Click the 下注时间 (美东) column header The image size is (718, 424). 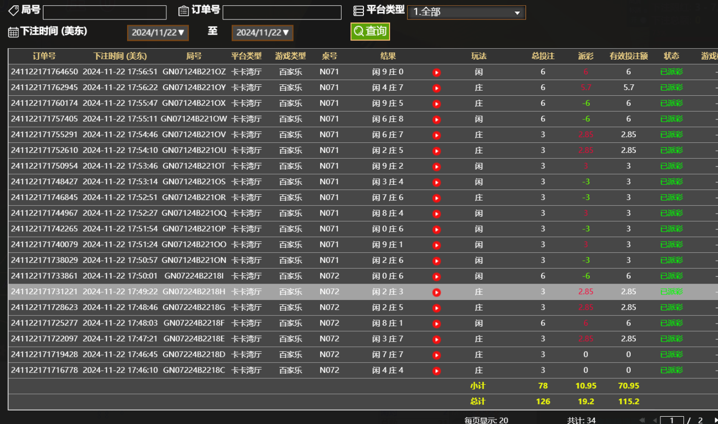point(120,56)
